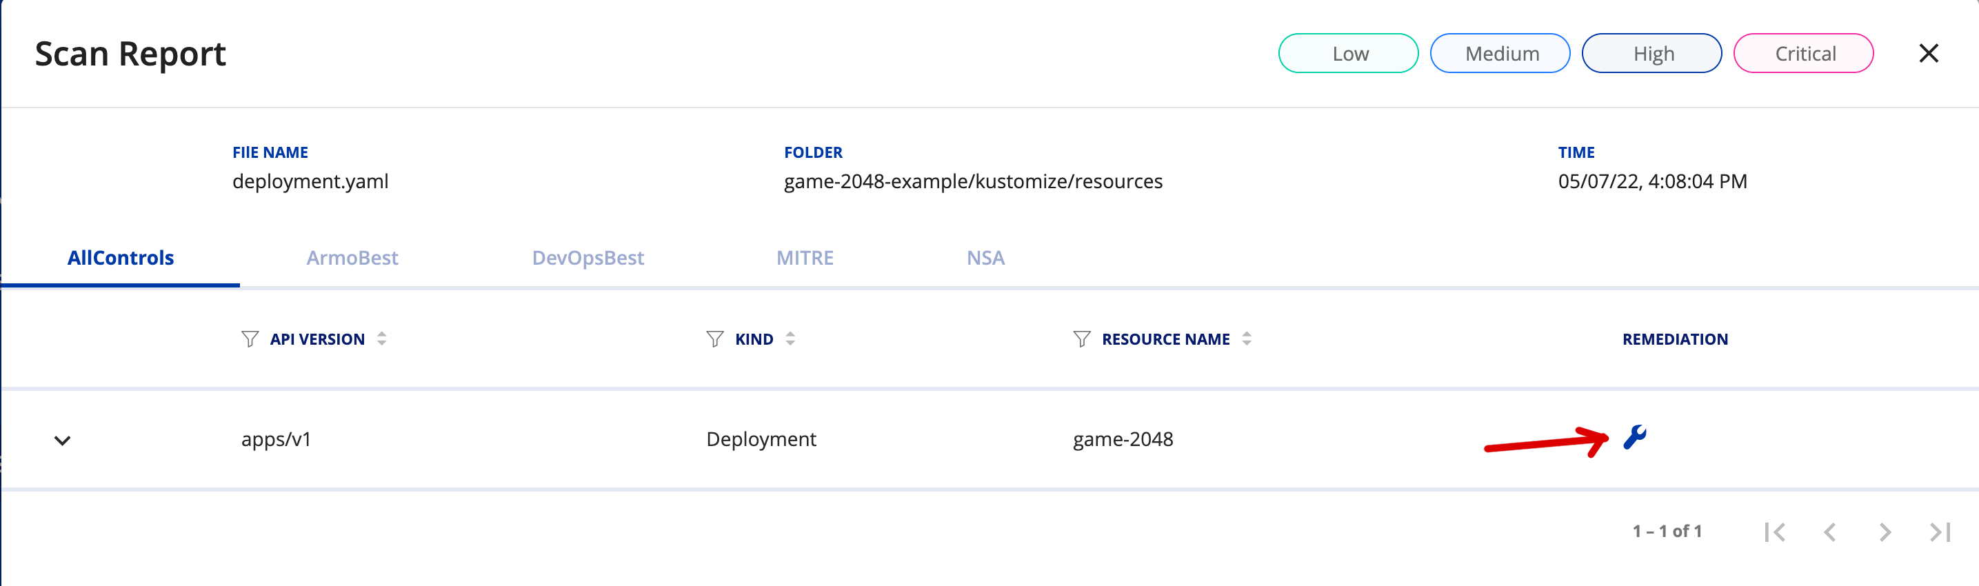Toggle the High severity filter
Screen dimensions: 1979x586
[x=1651, y=53]
